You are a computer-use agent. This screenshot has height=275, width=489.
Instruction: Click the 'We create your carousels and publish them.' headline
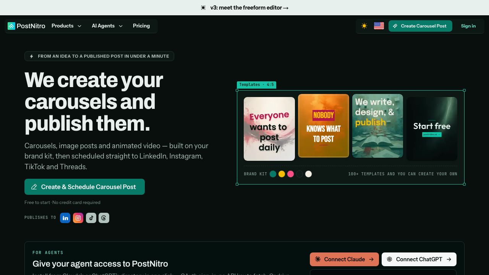pyautogui.click(x=94, y=102)
